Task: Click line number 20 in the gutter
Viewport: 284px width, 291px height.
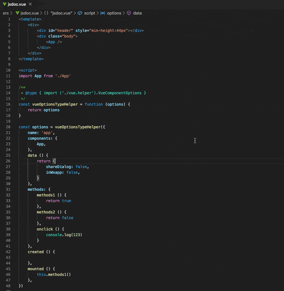Action: 8,127
